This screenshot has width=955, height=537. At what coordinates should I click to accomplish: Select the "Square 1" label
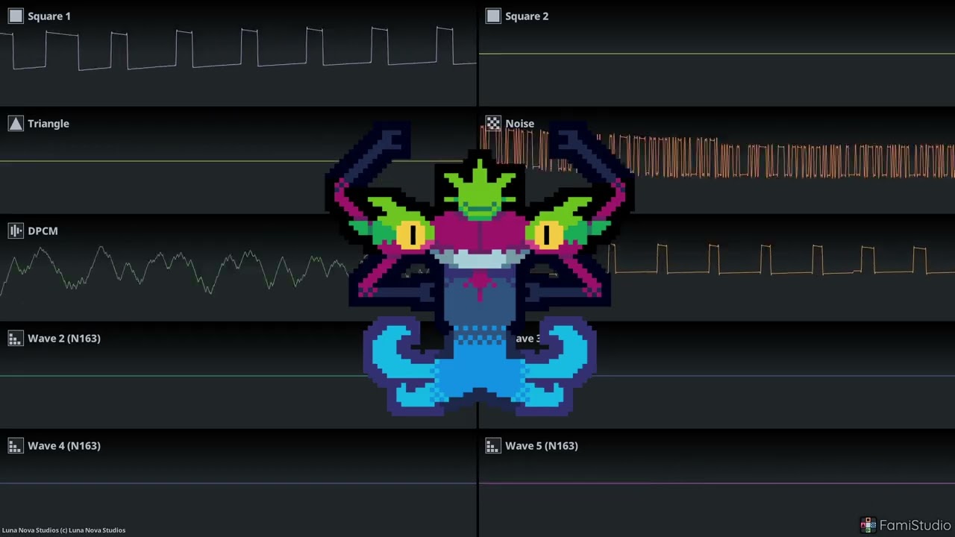pos(49,16)
